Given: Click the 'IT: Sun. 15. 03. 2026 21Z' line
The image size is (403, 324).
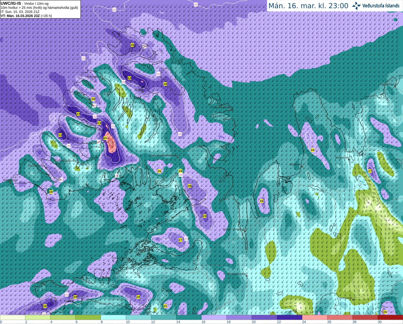Looking at the screenshot, I should (20, 12).
